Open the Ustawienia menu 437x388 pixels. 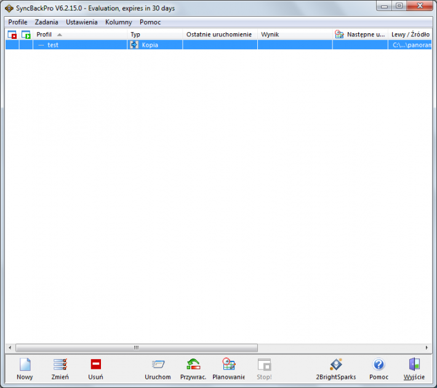[x=82, y=22]
